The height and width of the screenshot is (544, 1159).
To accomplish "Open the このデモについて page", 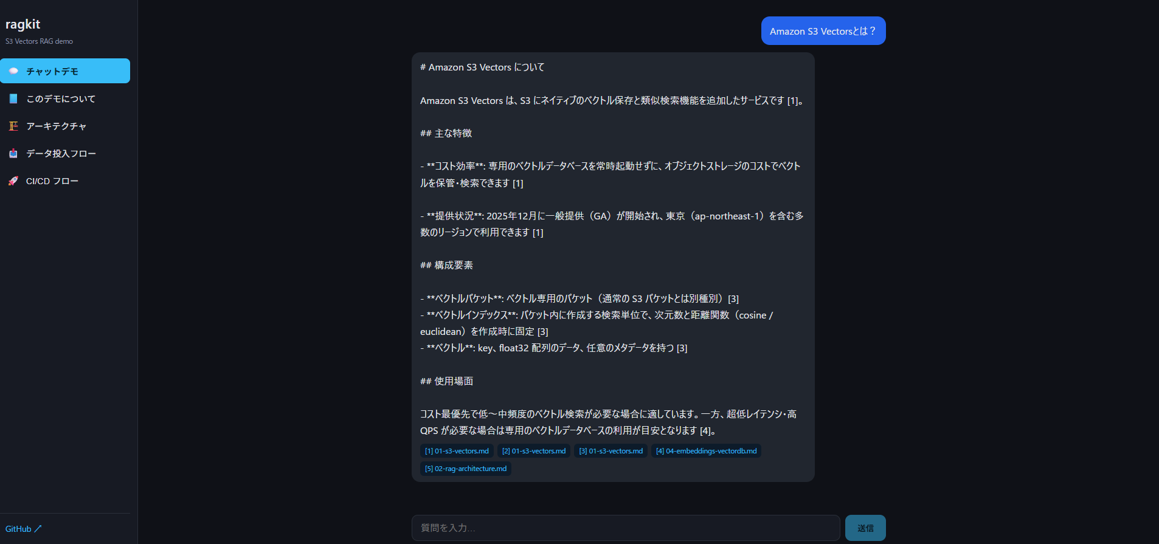I will click(65, 98).
